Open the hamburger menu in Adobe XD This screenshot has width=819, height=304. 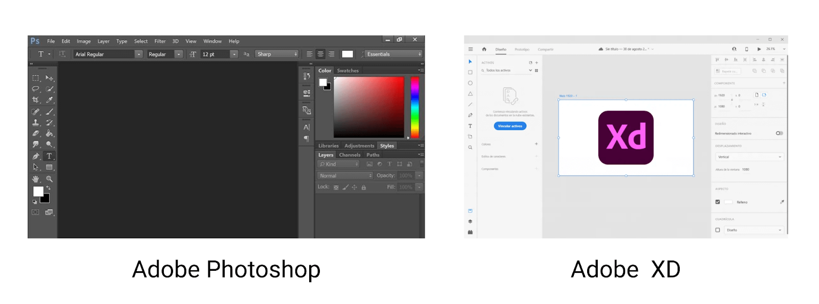[470, 49]
